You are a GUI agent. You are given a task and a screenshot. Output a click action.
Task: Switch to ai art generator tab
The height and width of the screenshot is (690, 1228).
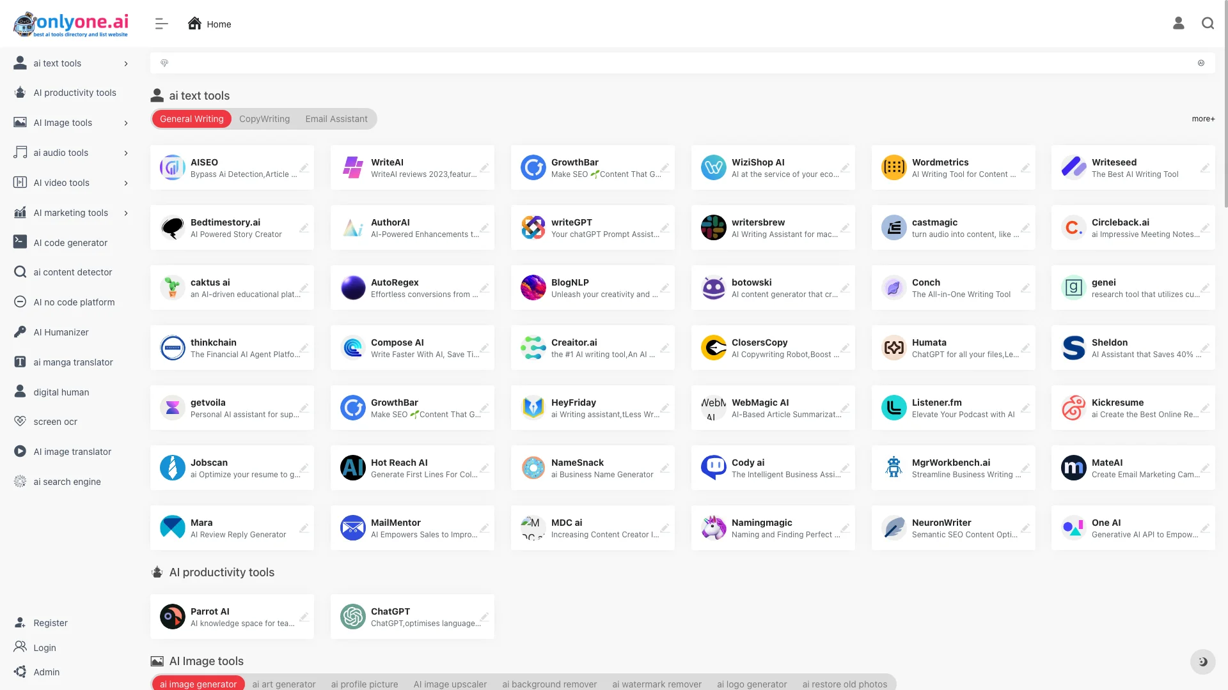[x=284, y=684]
